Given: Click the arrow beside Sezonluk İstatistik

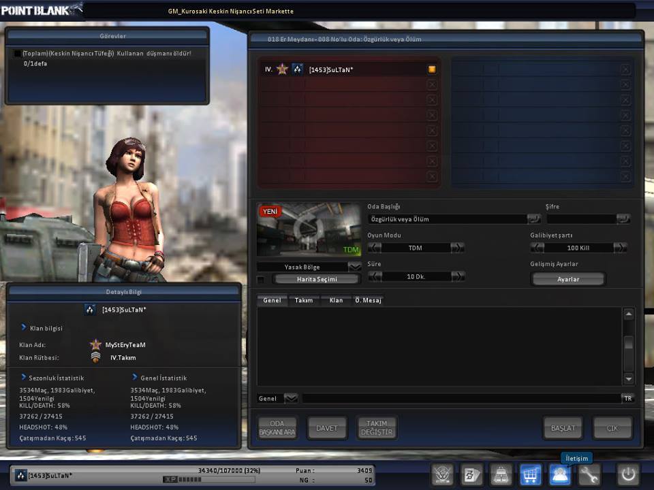Looking at the screenshot, I should pyautogui.click(x=24, y=377).
